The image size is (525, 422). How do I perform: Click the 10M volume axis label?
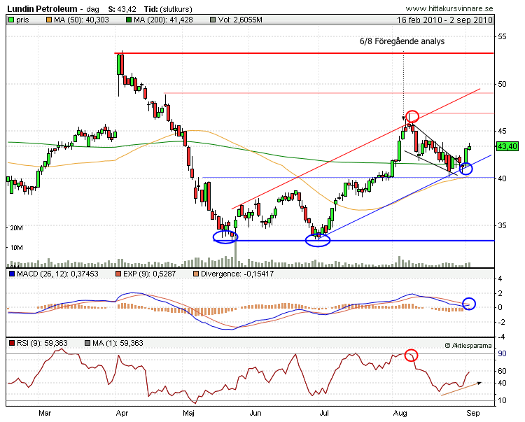click(16, 248)
